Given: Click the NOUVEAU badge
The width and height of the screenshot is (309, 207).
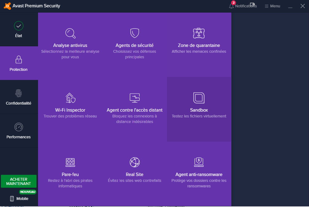Looking at the screenshot, I should point(28,192).
